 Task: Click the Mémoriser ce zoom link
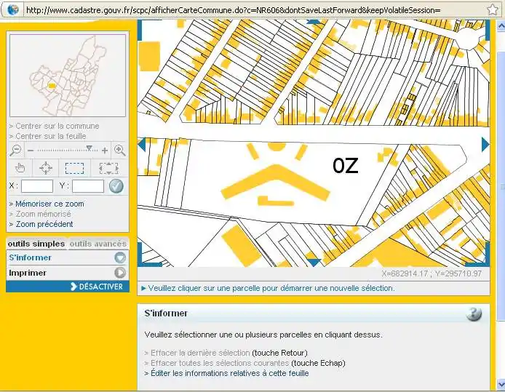pos(49,204)
